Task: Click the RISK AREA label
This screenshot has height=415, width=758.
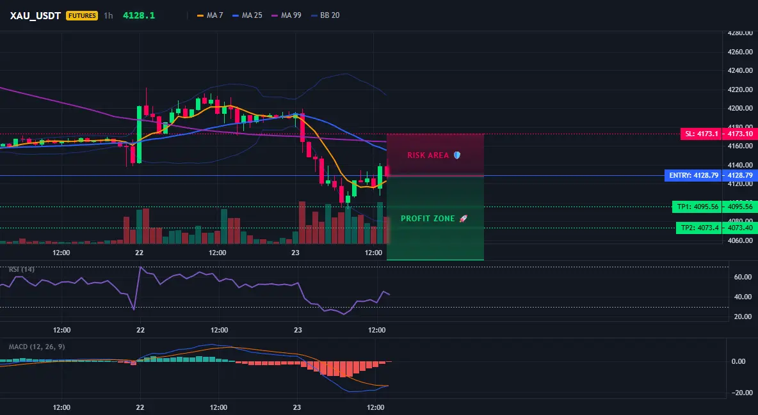Action: point(428,155)
